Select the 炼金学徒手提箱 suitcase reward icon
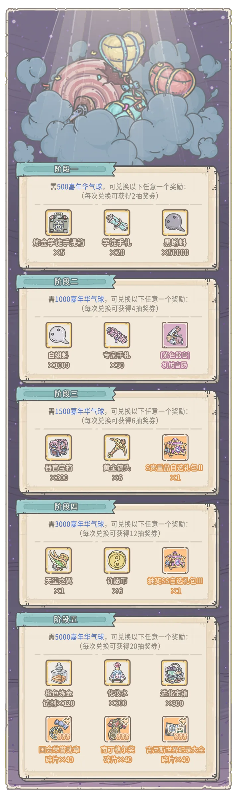Screen dimensions: 237x798 pos(58,223)
